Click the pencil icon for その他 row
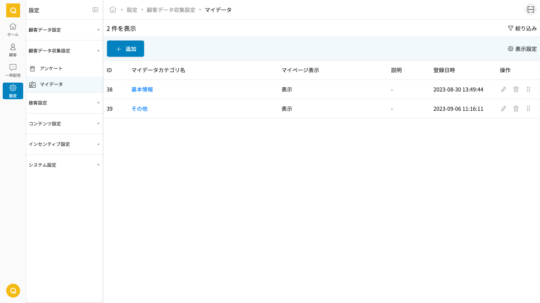This screenshot has height=303, width=540. (x=503, y=109)
